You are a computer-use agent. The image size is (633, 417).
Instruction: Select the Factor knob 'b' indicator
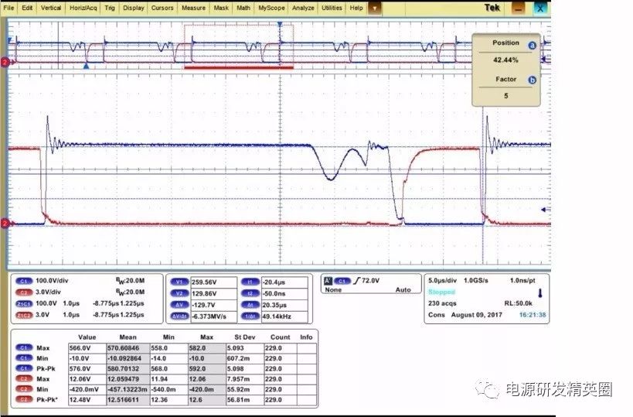pos(532,80)
